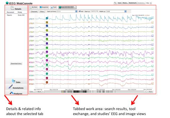Select the Reports row in the Details list
The width and height of the screenshot is (170, 118).
tap(16, 15)
